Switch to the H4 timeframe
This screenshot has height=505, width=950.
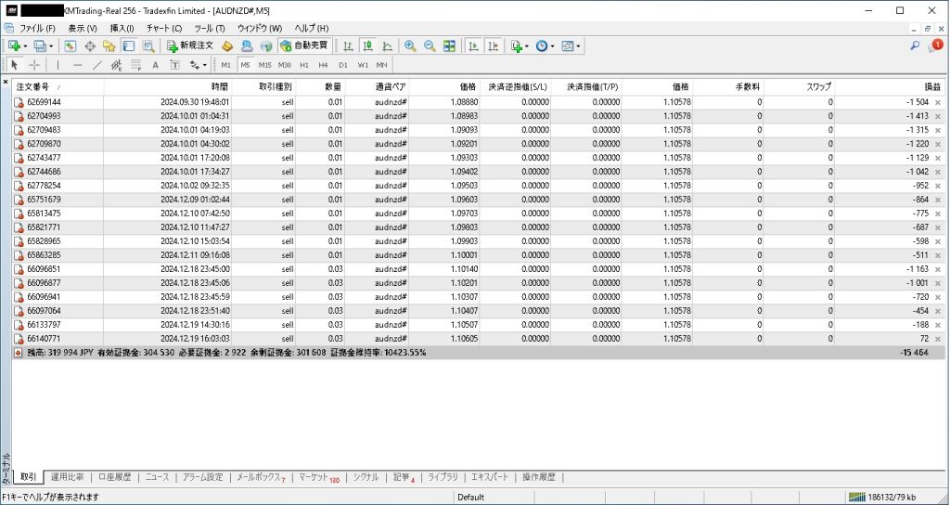323,65
